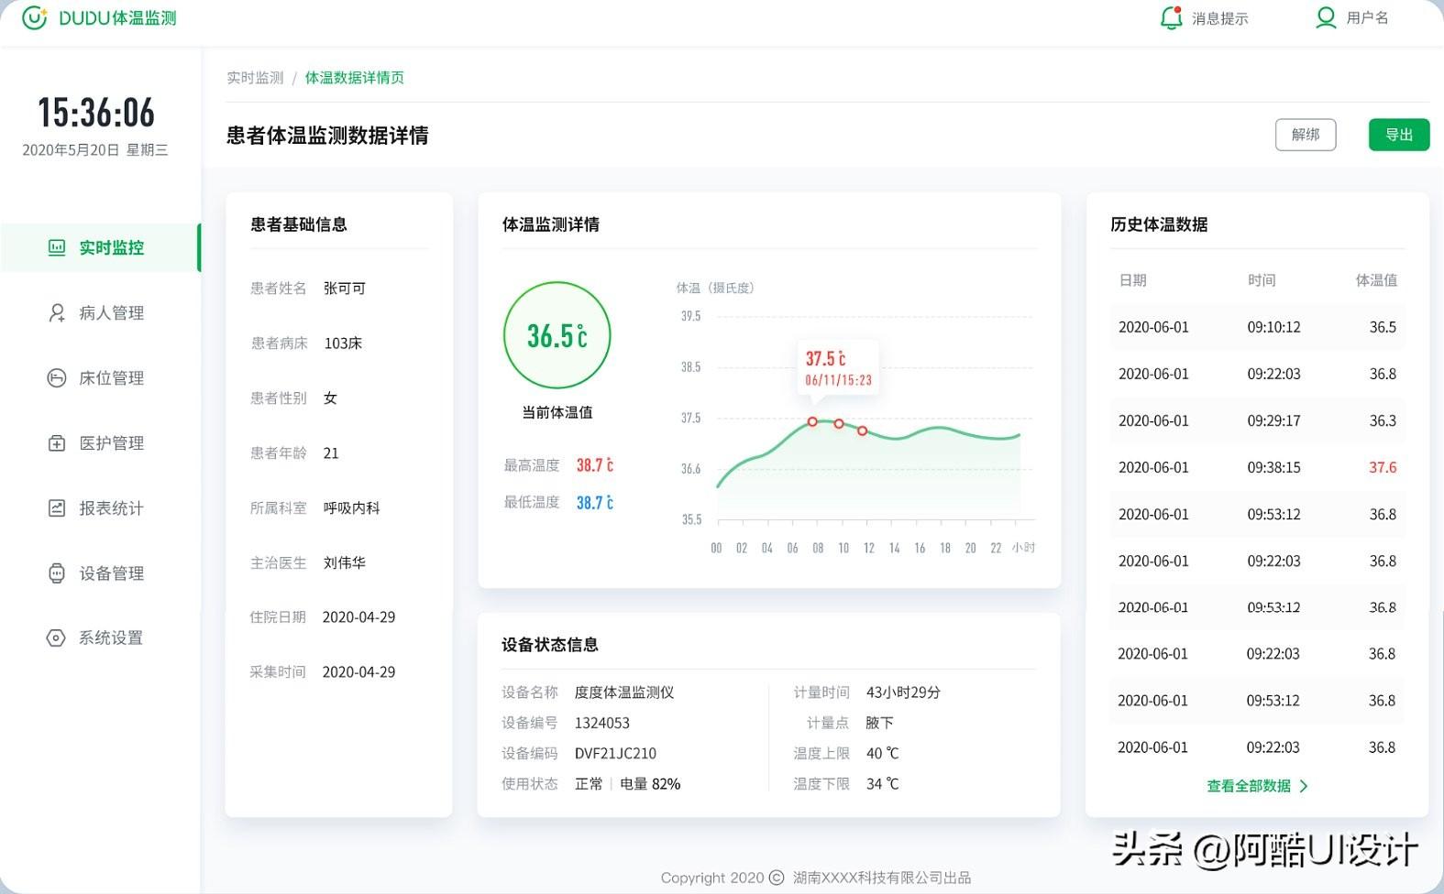Click 体温数据详情页 breadcrumb

354,78
